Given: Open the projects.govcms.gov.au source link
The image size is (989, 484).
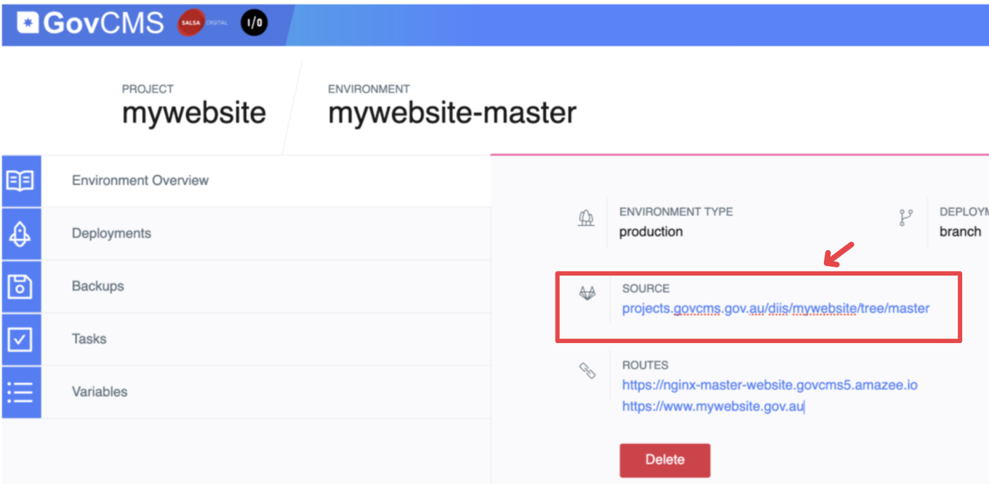Looking at the screenshot, I should pos(775,308).
